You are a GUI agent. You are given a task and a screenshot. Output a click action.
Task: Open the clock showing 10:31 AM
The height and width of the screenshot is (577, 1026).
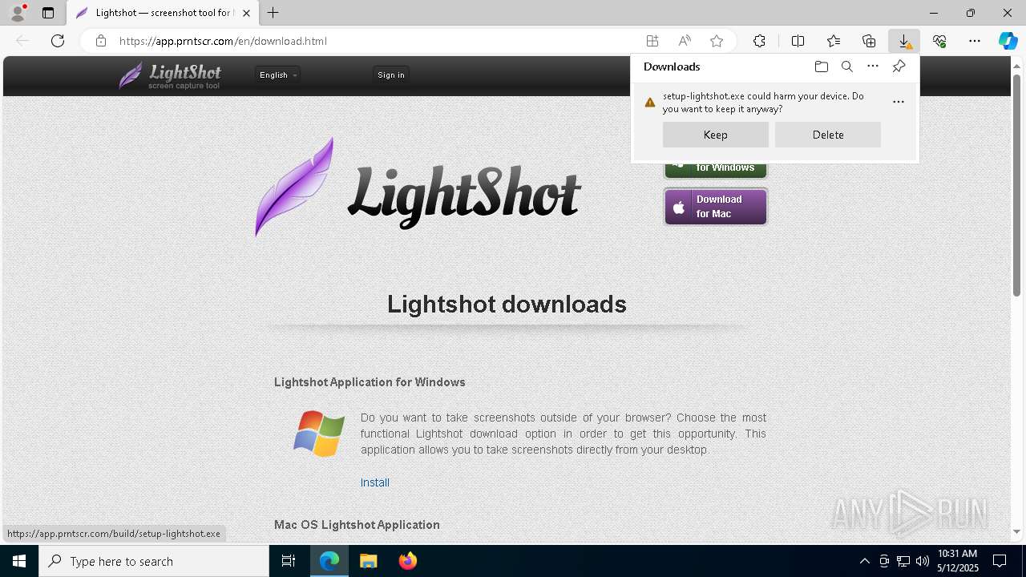(x=957, y=561)
